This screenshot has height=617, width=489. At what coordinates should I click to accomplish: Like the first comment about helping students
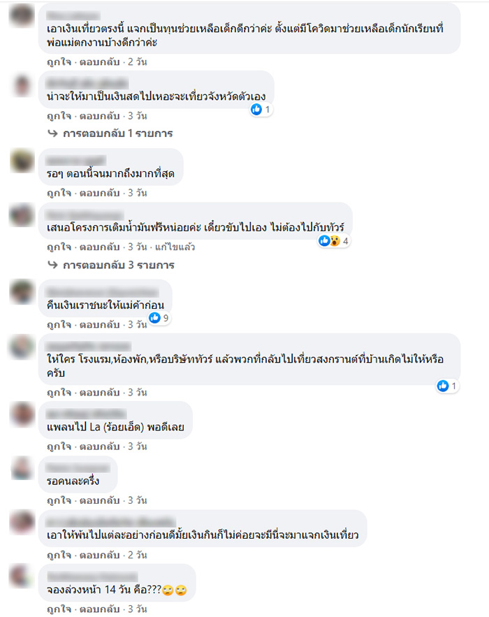59,61
